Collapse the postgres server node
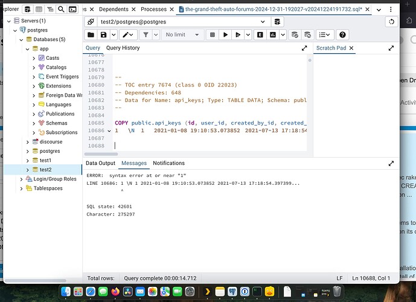The height and width of the screenshot is (302, 416). pos(15,31)
